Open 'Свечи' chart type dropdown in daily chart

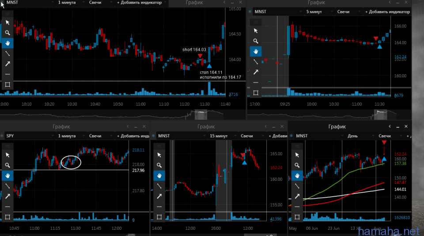pos(389,136)
